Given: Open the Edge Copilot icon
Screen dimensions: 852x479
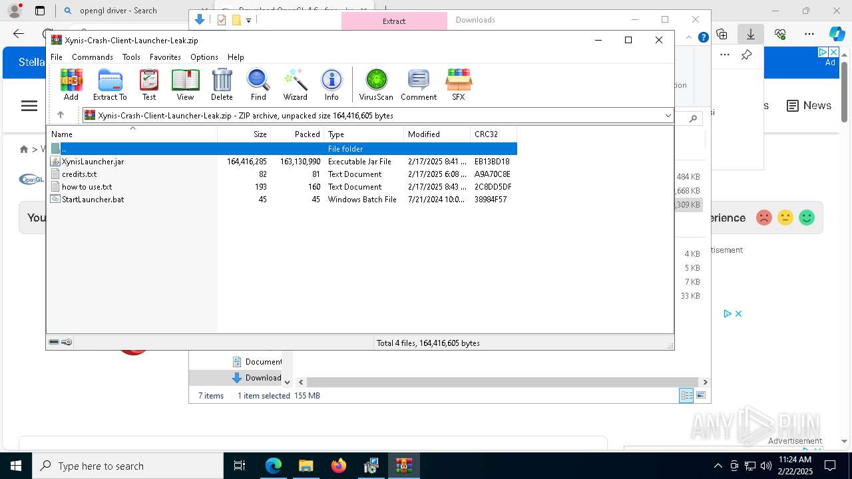Looking at the screenshot, I should (x=837, y=34).
